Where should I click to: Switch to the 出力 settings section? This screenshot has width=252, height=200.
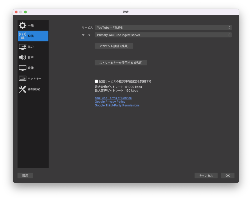pyautogui.click(x=33, y=47)
